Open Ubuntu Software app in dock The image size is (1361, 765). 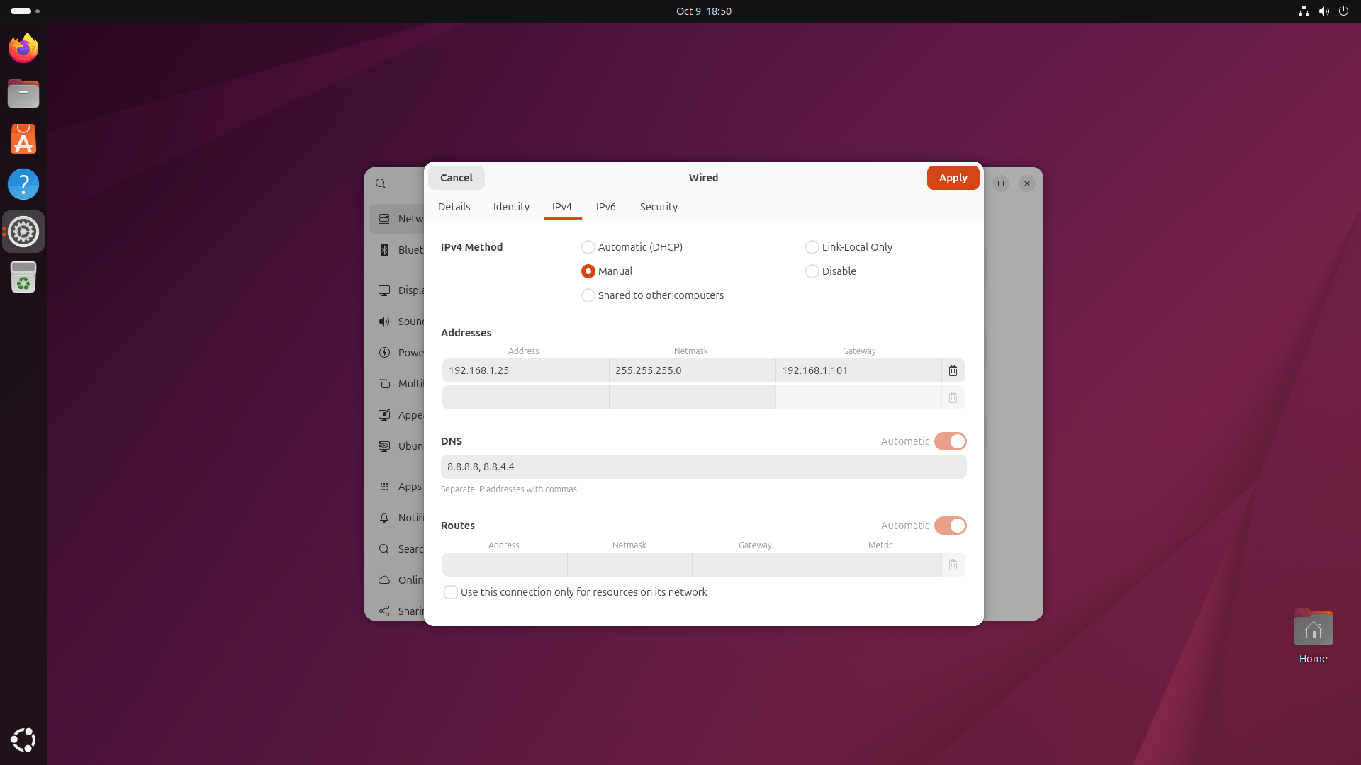(23, 139)
